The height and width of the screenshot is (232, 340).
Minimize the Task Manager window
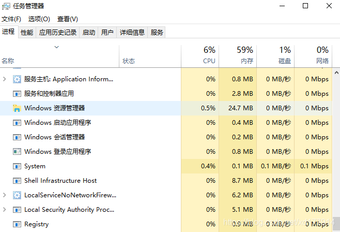(x=282, y=6)
